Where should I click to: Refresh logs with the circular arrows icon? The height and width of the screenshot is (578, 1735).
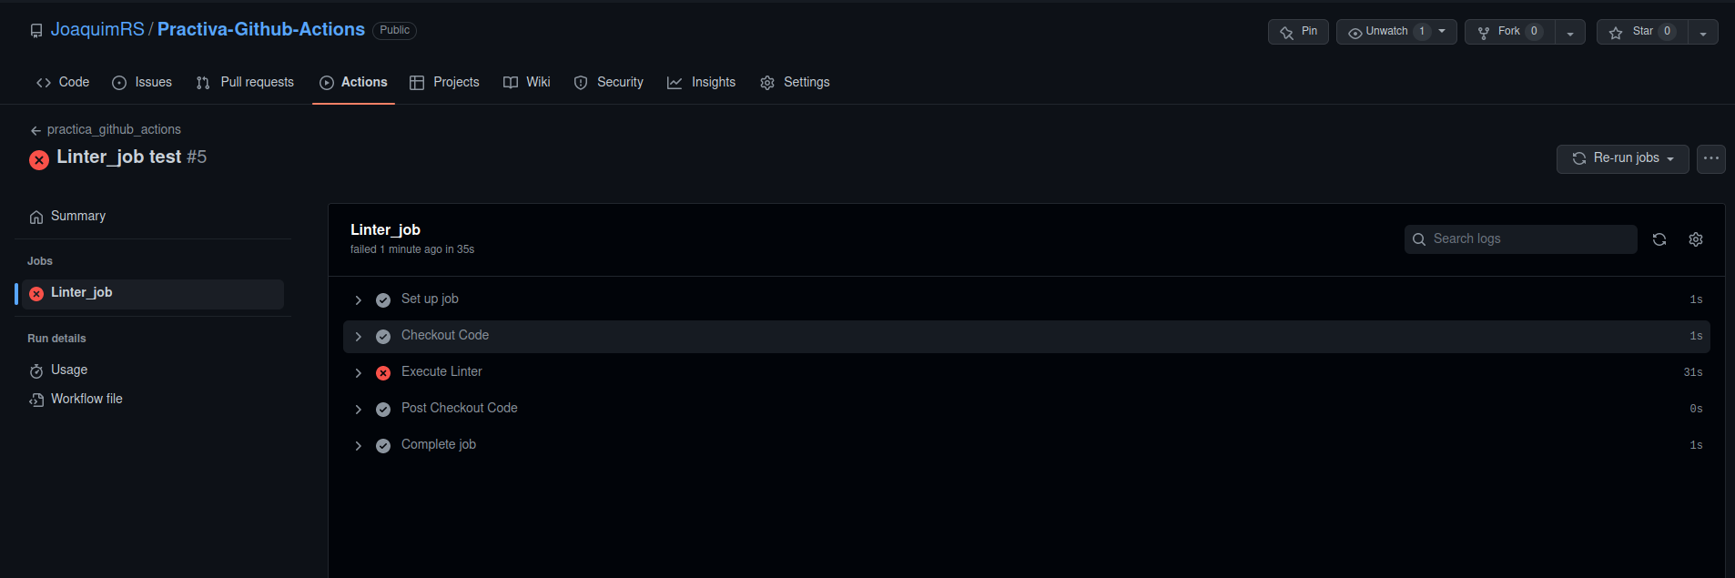click(x=1659, y=239)
